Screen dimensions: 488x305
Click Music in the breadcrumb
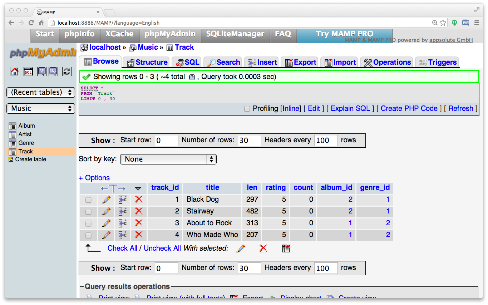pos(148,47)
